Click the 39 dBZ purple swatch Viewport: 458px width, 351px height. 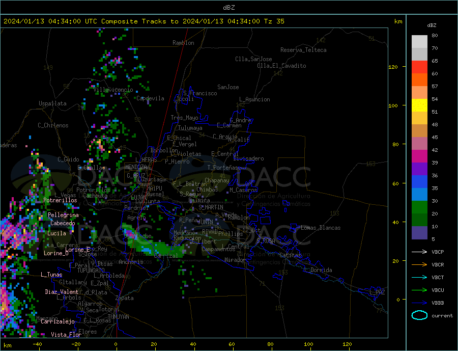point(419,169)
